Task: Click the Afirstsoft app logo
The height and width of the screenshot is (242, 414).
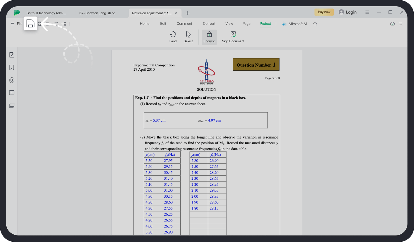Action: (x=17, y=13)
